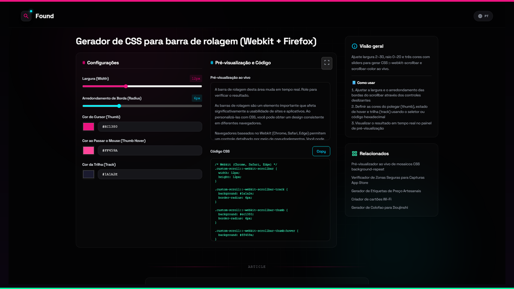This screenshot has width=514, height=289.
Task: Open the Cor do Cursor color swatch
Action: 89,127
